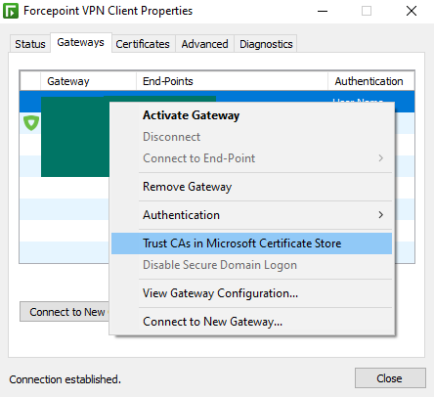Viewport: 434px width, 397px height.
Task: Close the window with the X icon
Action: [412, 11]
